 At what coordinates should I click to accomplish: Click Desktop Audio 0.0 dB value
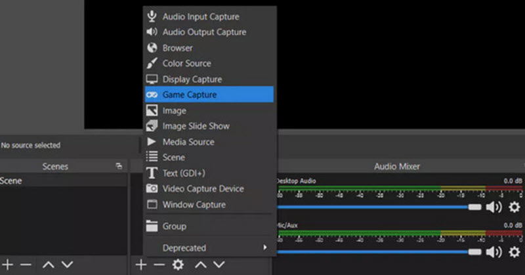click(x=513, y=181)
